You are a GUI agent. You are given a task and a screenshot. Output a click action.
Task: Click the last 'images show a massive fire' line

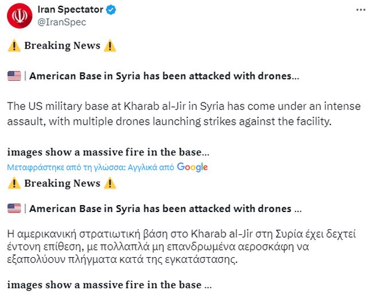point(109,285)
